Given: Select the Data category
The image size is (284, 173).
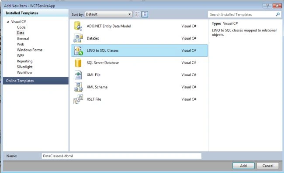Looking at the screenshot, I should (21, 33).
